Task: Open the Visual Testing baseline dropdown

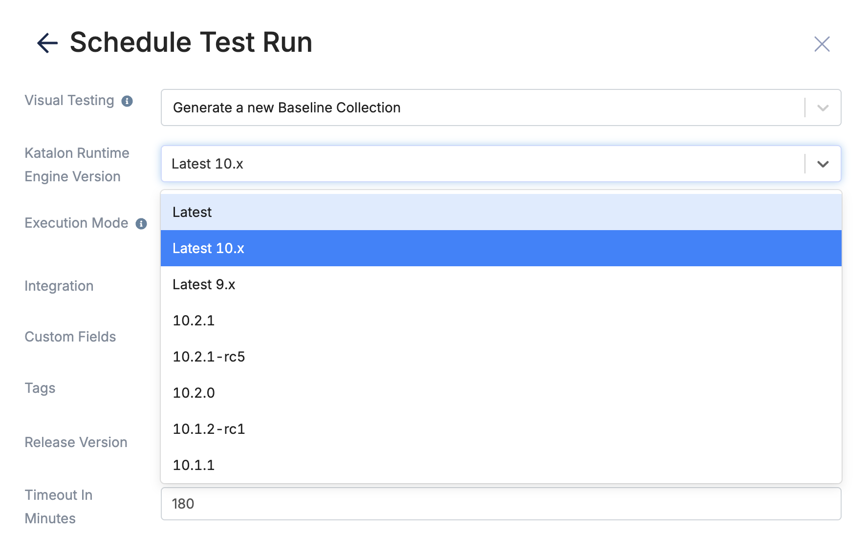Action: click(x=501, y=107)
